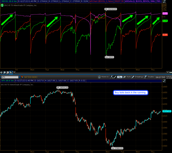Click the SPX symbol input field

tap(10, 77)
